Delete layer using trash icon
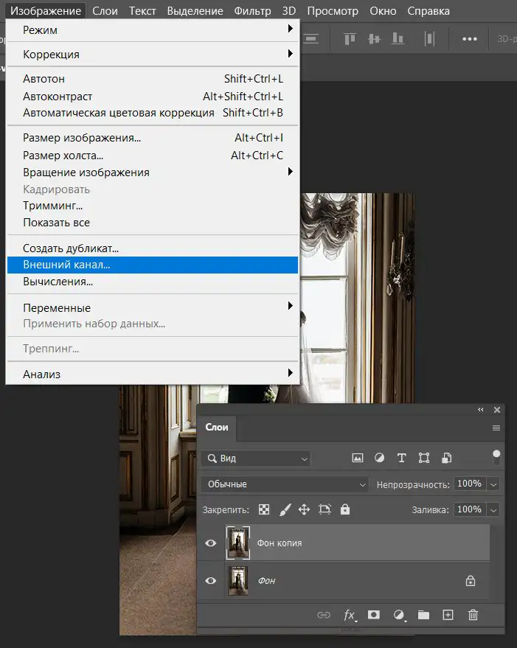The height and width of the screenshot is (648, 517). point(473,615)
